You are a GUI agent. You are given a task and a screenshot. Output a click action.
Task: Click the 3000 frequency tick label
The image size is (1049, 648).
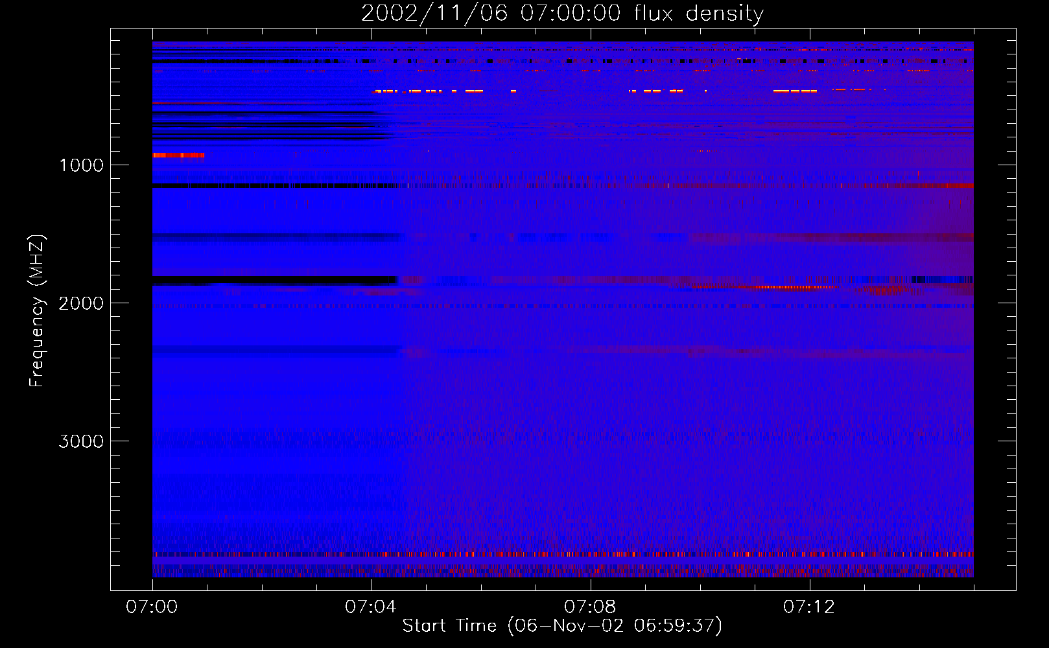pyautogui.click(x=82, y=441)
